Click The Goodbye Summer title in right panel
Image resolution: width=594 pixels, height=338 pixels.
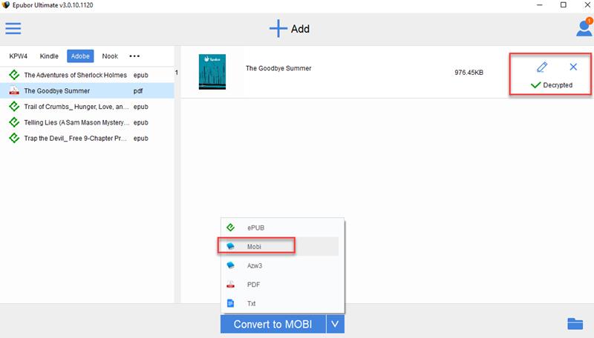coord(278,68)
